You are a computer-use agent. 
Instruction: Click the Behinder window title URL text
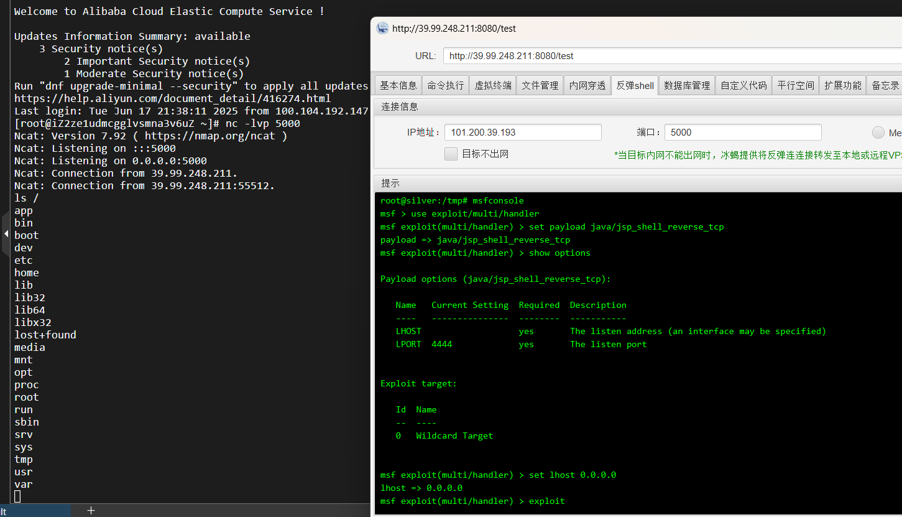pos(454,29)
